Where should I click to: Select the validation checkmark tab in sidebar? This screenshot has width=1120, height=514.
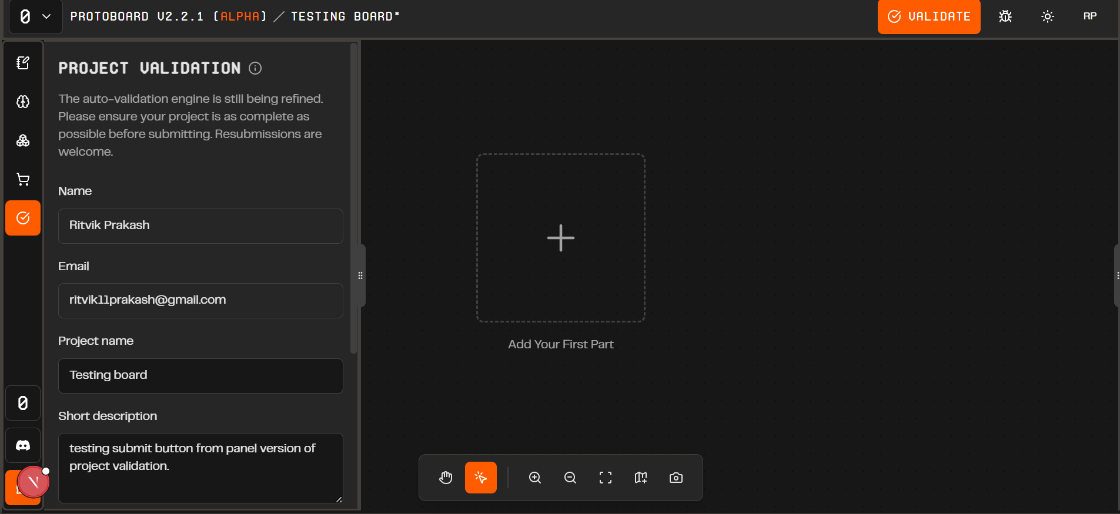(x=23, y=218)
